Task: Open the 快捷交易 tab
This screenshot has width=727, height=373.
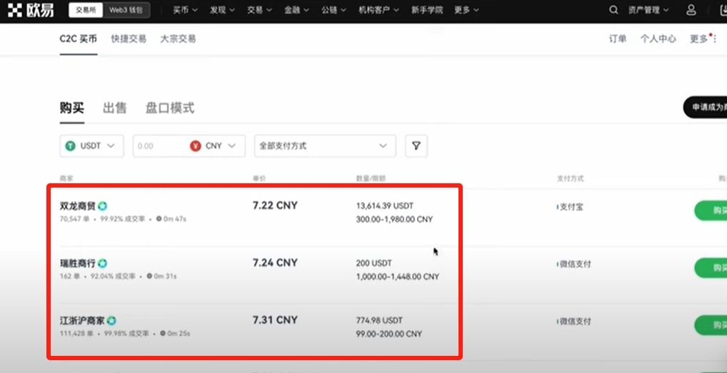Action: pyautogui.click(x=129, y=39)
